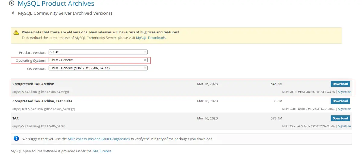Image resolution: width=362 pixels, height=154 pixels.
Task: Open the OS Version dropdown
Action: tap(98, 68)
